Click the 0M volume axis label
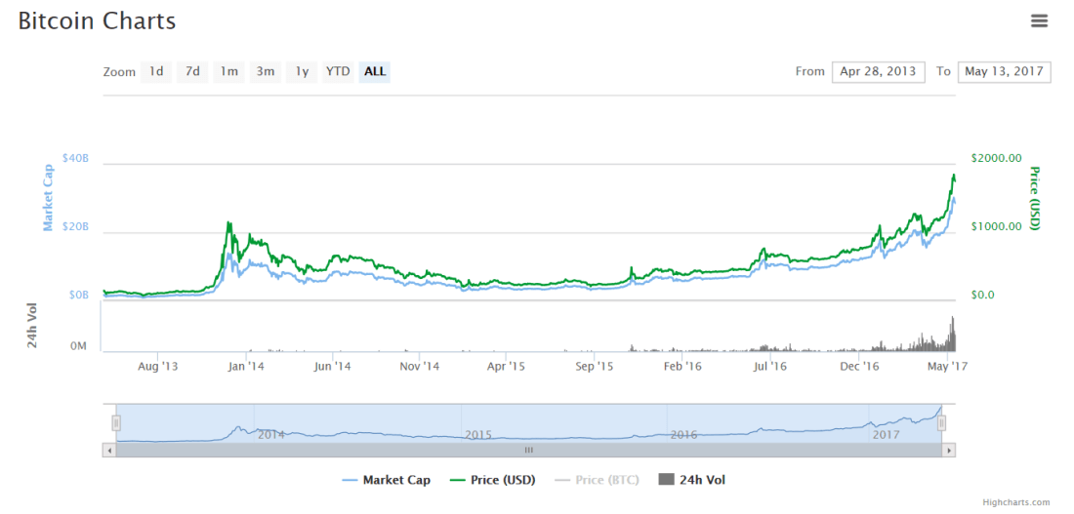The height and width of the screenshot is (514, 1074). (78, 347)
